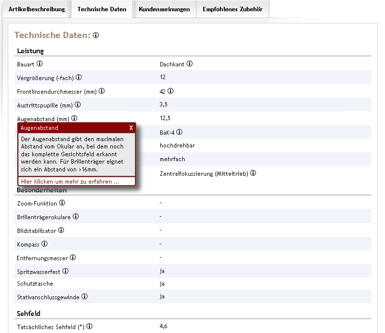Close the Augenabstand tooltip popup
385x333 pixels.
tap(131, 128)
